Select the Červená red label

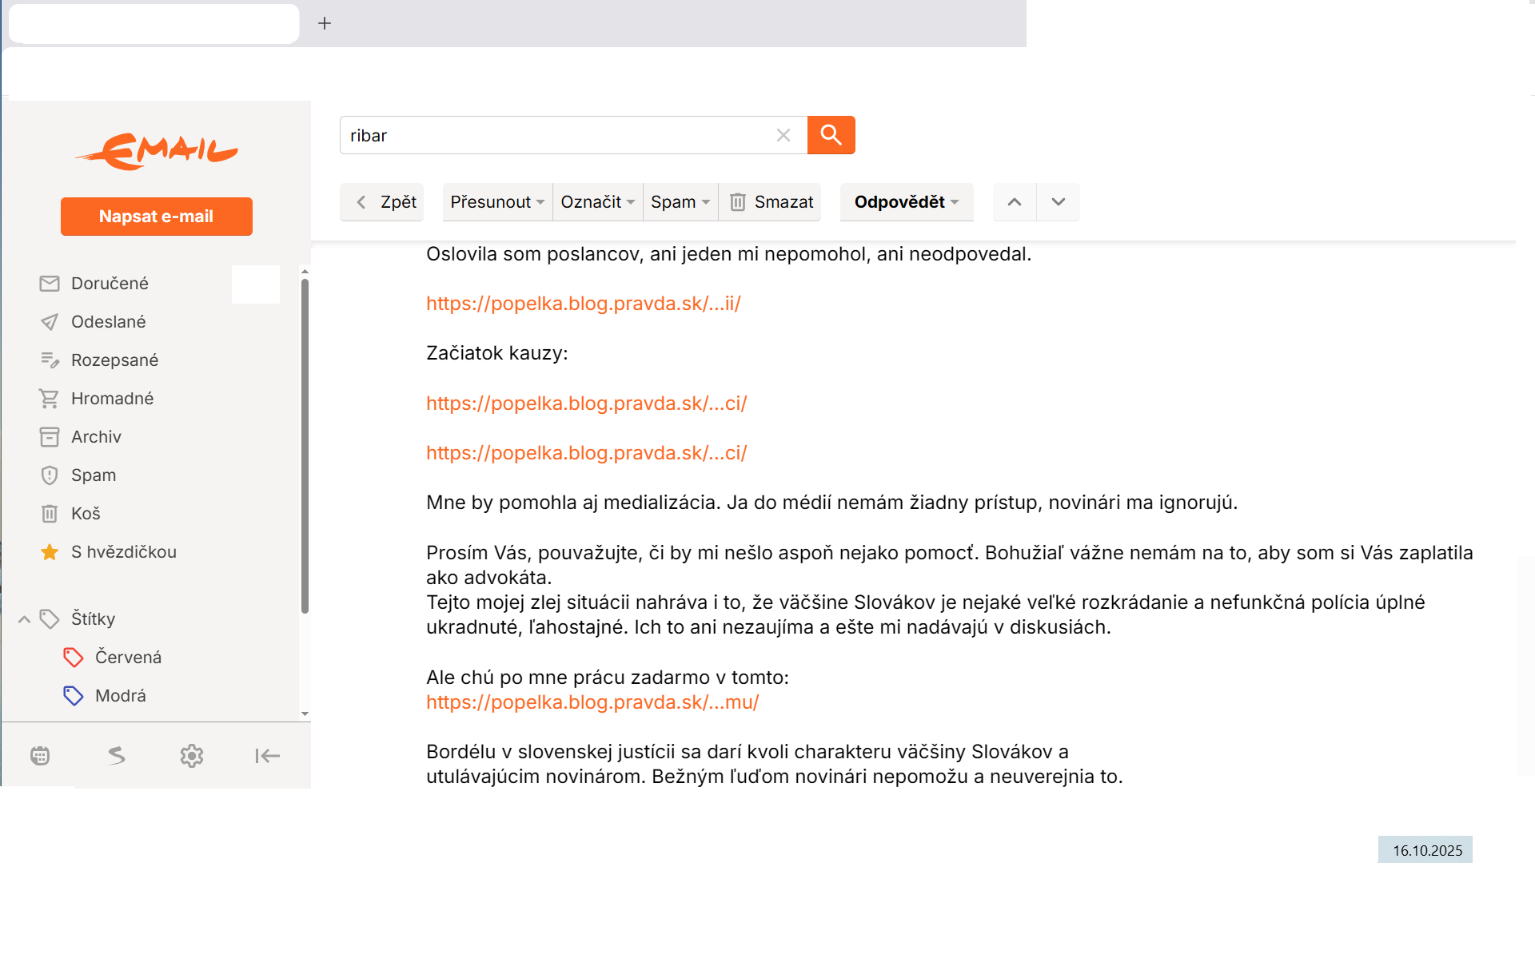pos(128,658)
